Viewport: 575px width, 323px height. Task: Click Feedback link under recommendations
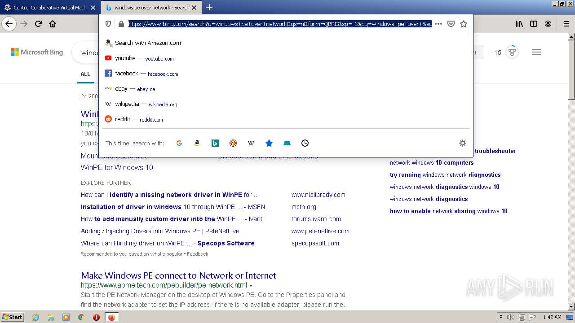click(x=198, y=254)
